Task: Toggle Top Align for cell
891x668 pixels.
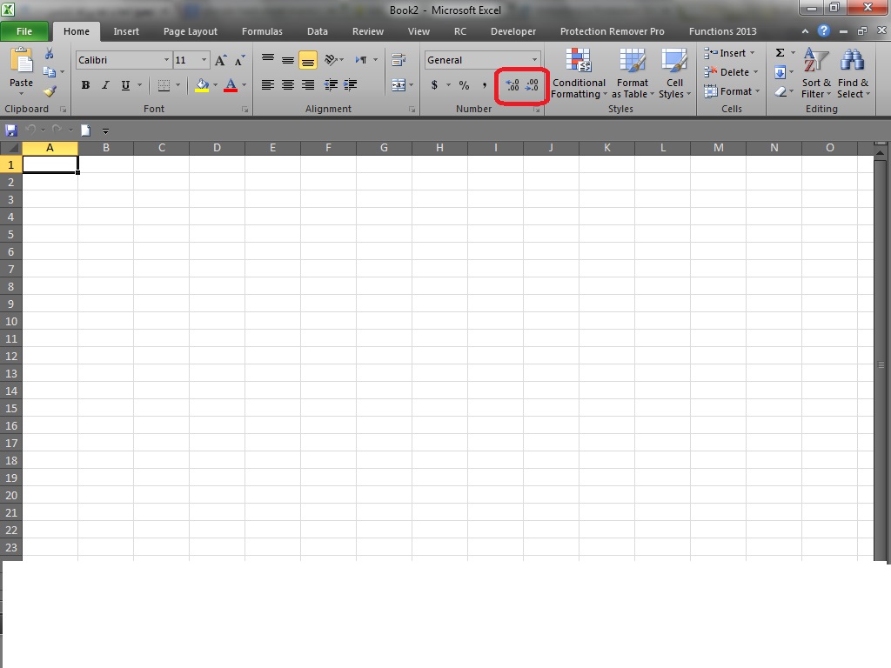Action: click(x=268, y=60)
